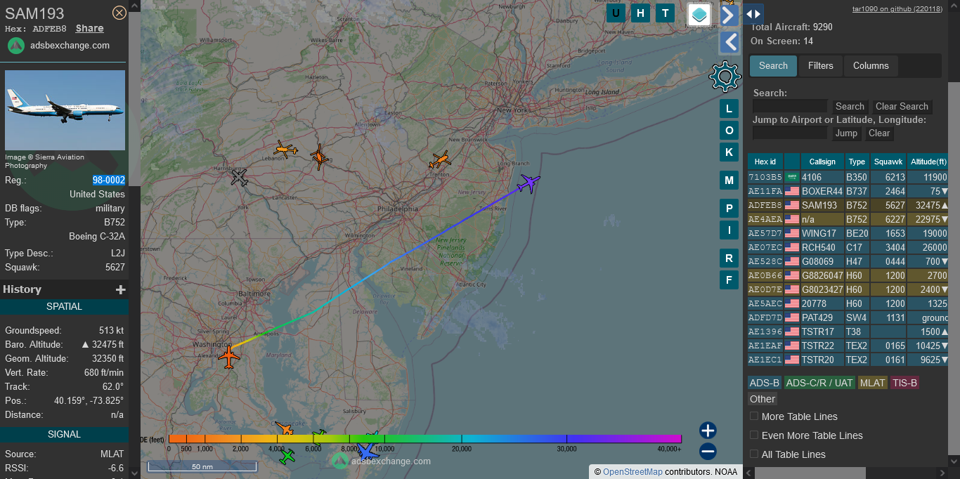This screenshot has width=960, height=479.
Task: Sort table by Altitude(ft) column
Action: tap(928, 162)
